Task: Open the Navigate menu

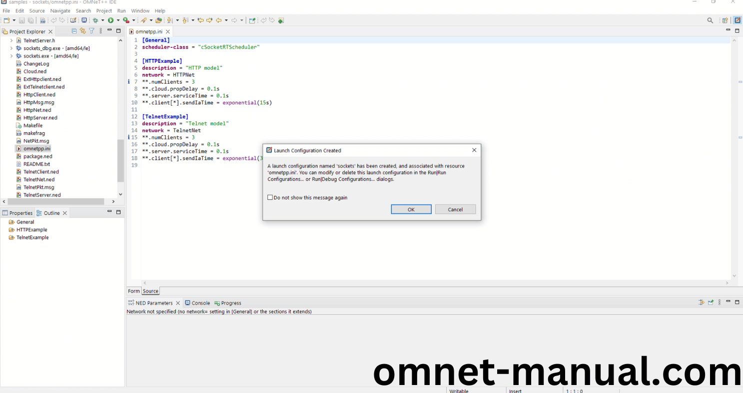Action: [x=60, y=10]
